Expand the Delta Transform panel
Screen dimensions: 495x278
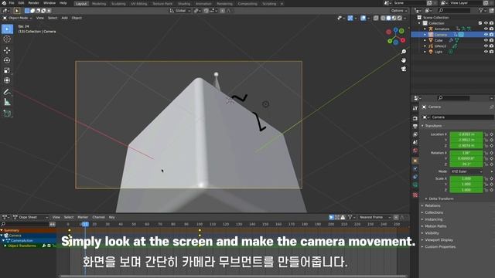pyautogui.click(x=440, y=199)
